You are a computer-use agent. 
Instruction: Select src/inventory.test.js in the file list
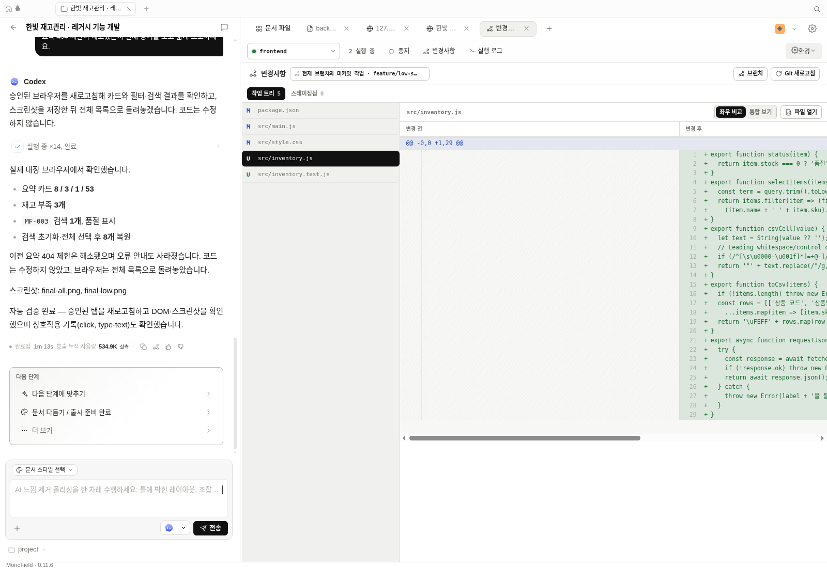tap(320, 175)
